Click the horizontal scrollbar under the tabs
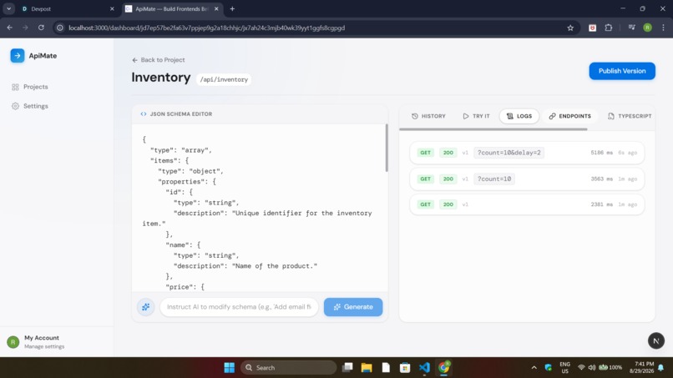 [493, 129]
